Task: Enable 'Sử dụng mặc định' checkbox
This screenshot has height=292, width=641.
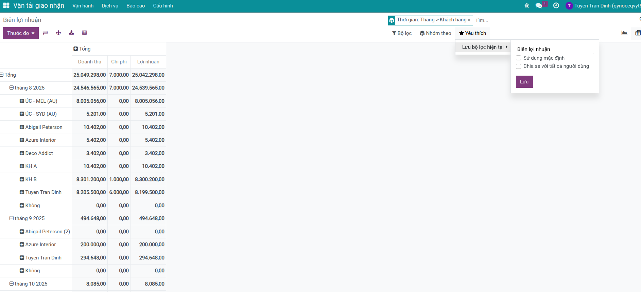Action: [x=519, y=58]
